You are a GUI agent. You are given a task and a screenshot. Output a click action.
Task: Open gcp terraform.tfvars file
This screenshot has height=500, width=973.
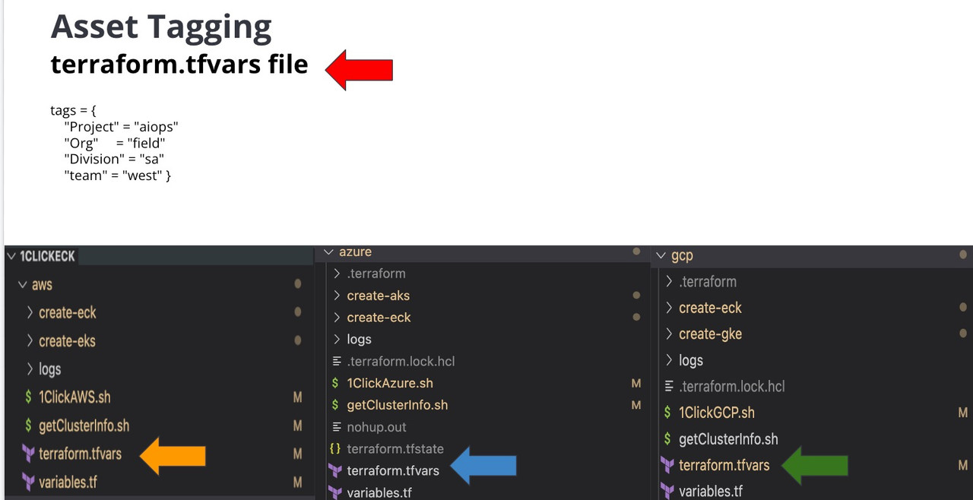tap(724, 464)
